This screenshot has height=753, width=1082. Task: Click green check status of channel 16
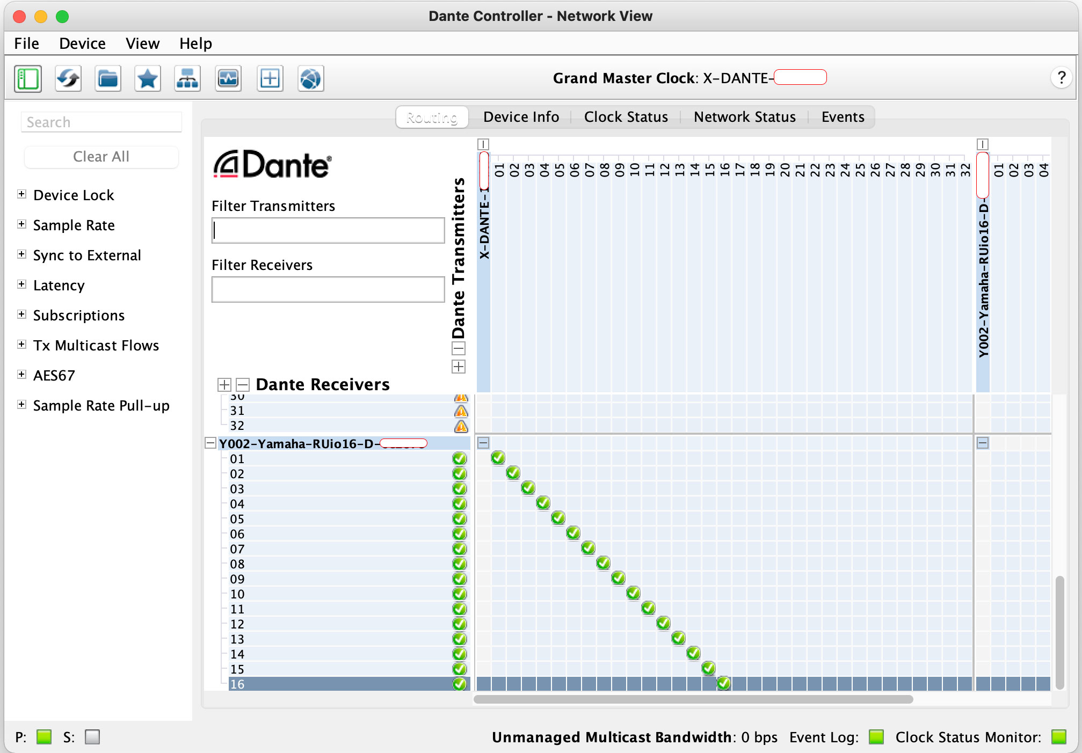pos(459,684)
